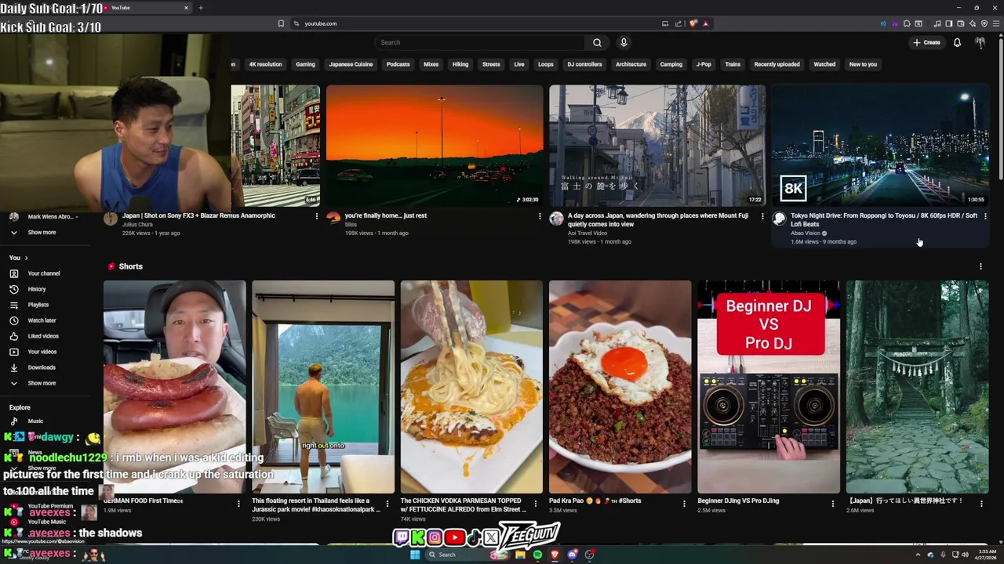This screenshot has width=1004, height=564.
Task: Focus the YouTube search field
Action: click(480, 42)
